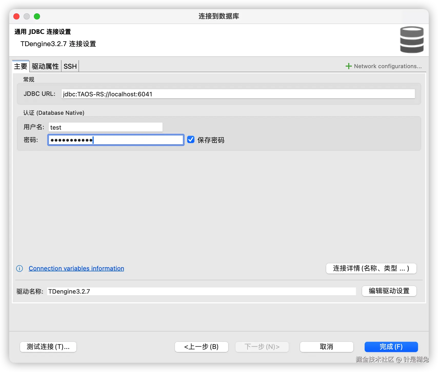This screenshot has width=438, height=372.
Task: Click the 测试连接 (T)... button
Action: (48, 347)
